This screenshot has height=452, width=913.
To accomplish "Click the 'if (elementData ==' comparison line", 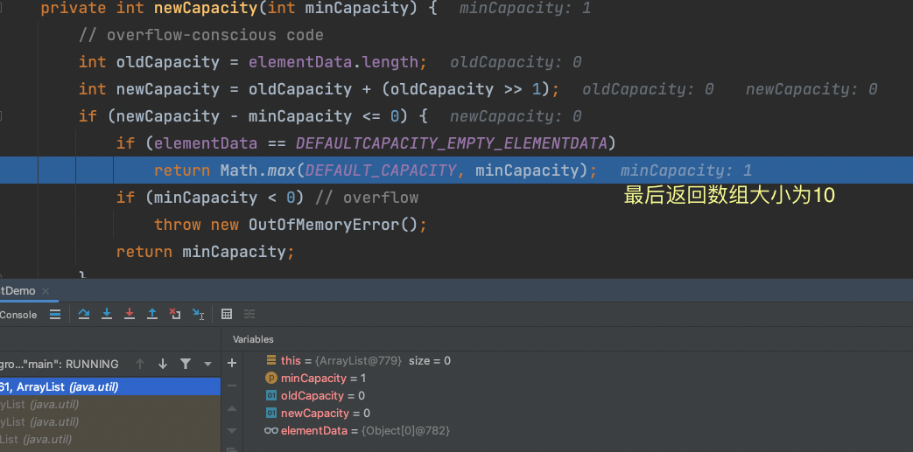I will [366, 143].
